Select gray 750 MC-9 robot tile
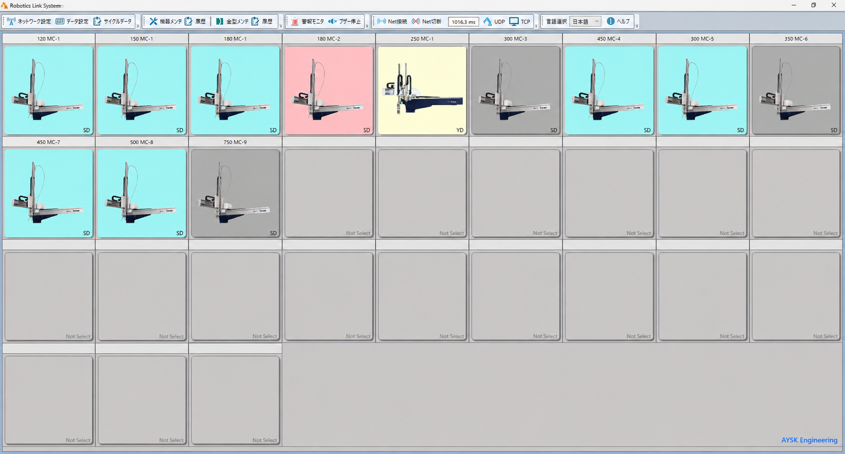845x454 pixels. click(x=235, y=194)
